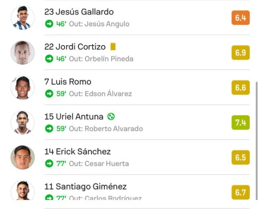Click the 7 Luis Romo name
The image size is (259, 209).
pos(68,82)
